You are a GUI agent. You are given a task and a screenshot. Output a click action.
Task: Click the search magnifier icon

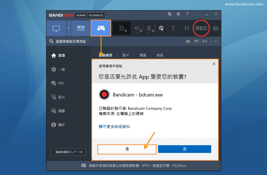51,41
